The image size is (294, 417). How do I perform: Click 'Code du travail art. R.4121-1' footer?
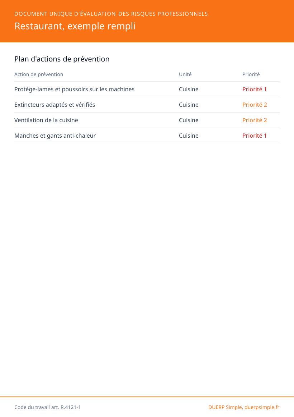coord(47,407)
